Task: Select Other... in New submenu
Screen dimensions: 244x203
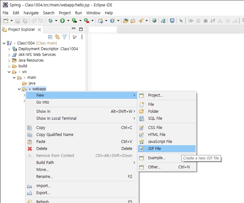Action: pos(167,167)
